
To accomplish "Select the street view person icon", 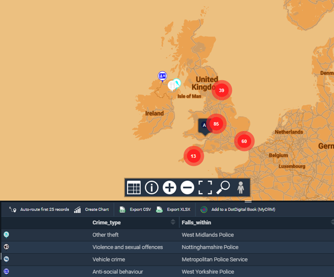I will coord(240,187).
